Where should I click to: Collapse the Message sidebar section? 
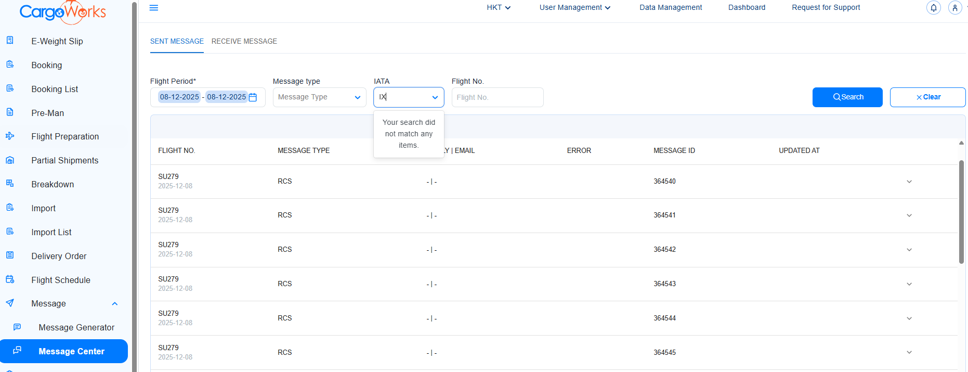tap(115, 304)
